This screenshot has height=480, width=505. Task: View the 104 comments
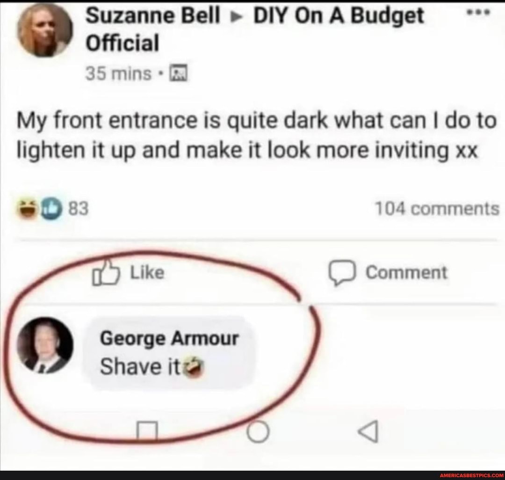coord(437,209)
